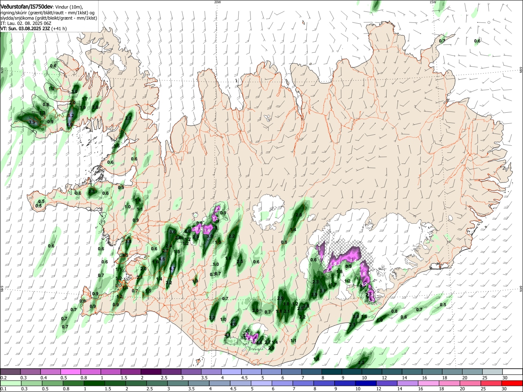The width and height of the screenshot is (523, 392).
Task: Click bright pink 0.5–0.8 swatch in upper legend
Action: click(x=71, y=372)
